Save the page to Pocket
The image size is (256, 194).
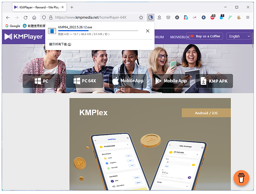168,18
